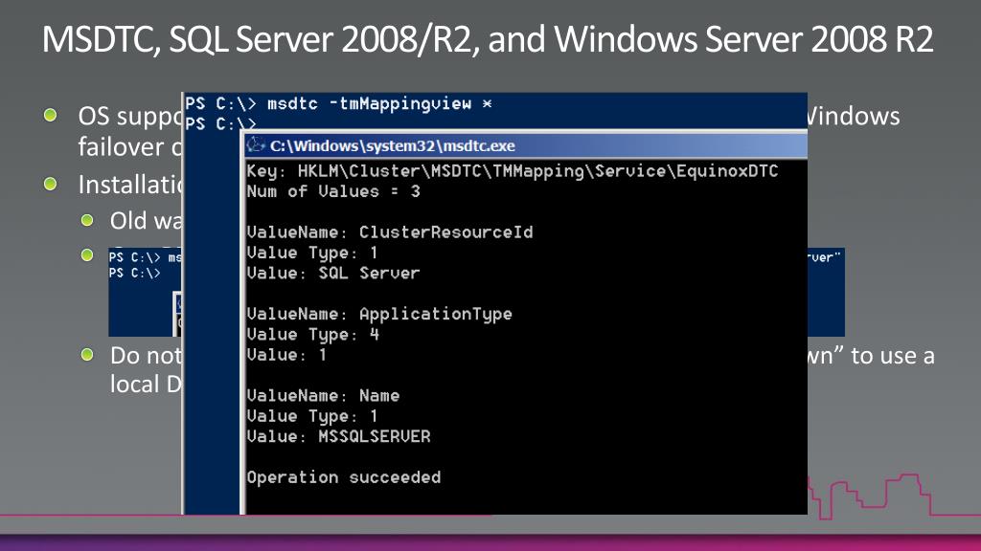Click the small background PowerShell window prompt

[x=134, y=273]
